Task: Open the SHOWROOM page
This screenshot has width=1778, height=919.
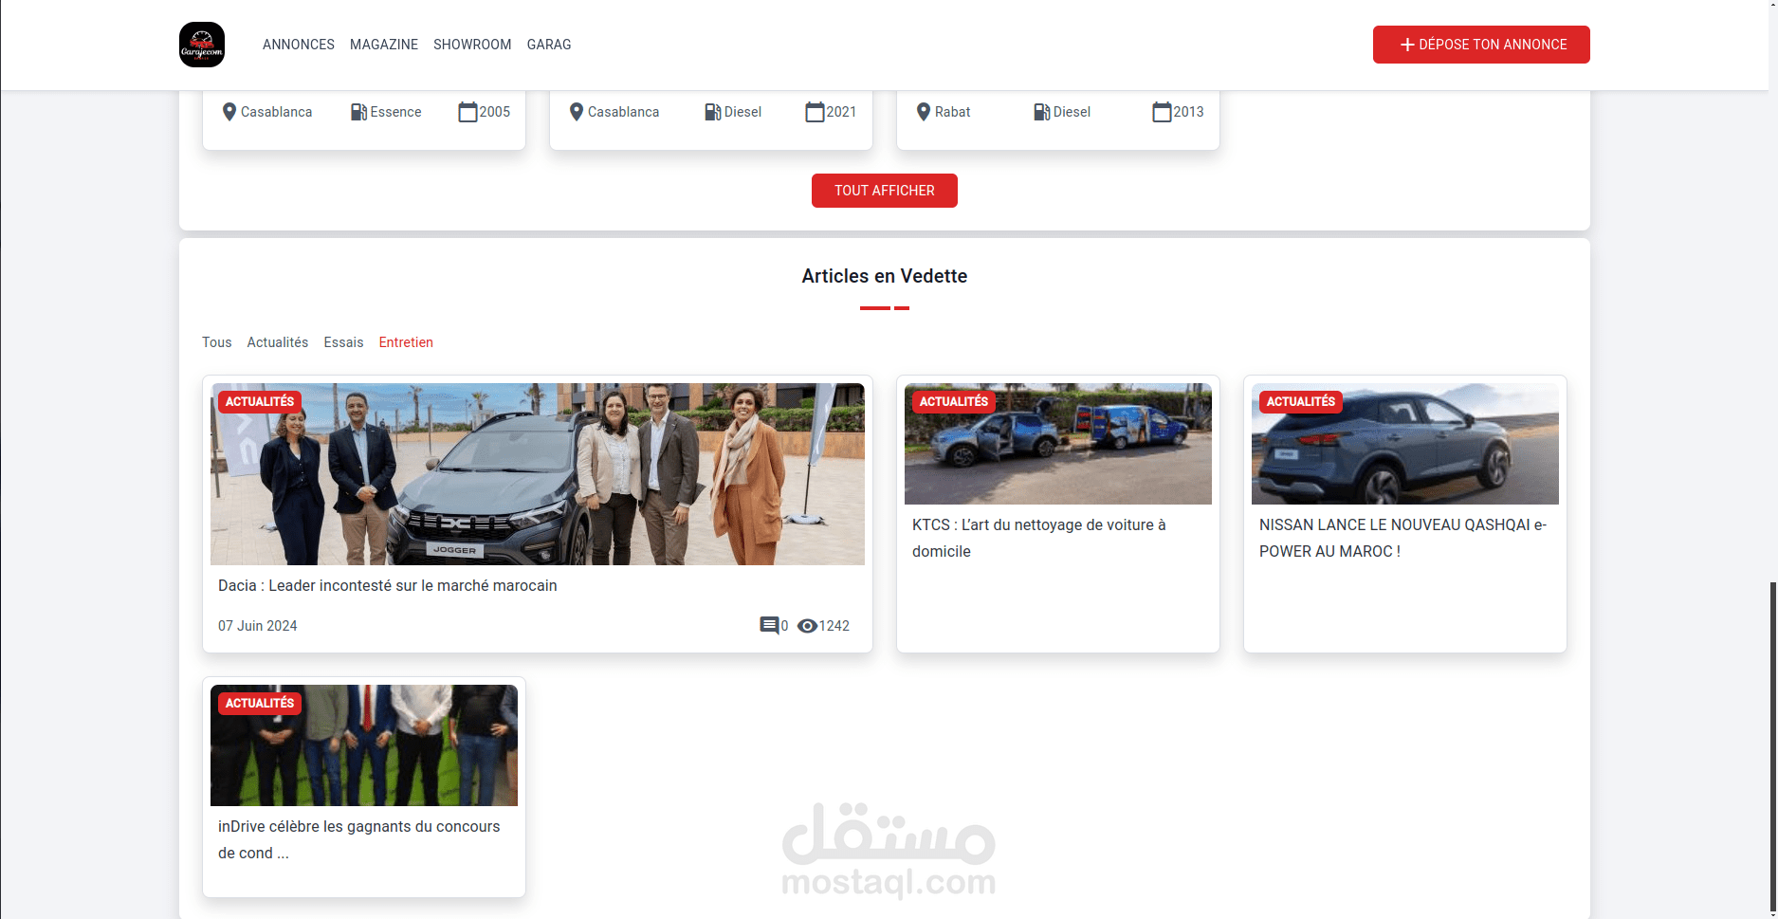Action: click(x=472, y=45)
